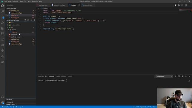Switch to the Output panel tab
This screenshot has height=108, width=192.
pos(70,76)
